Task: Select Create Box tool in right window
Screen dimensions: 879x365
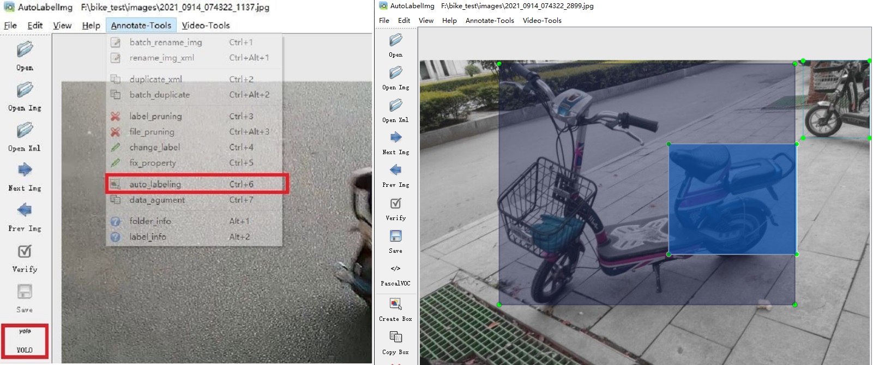Action: 396,309
